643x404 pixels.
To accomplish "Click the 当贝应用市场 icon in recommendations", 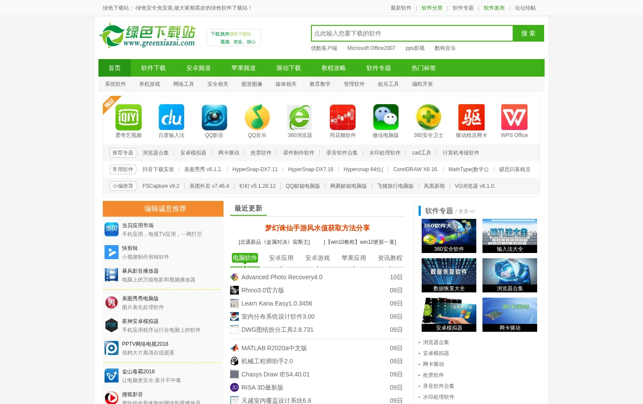I will [x=112, y=229].
